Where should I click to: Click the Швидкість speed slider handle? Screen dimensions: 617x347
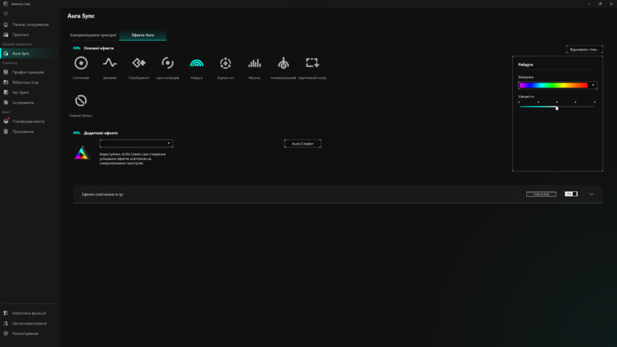[x=557, y=108]
